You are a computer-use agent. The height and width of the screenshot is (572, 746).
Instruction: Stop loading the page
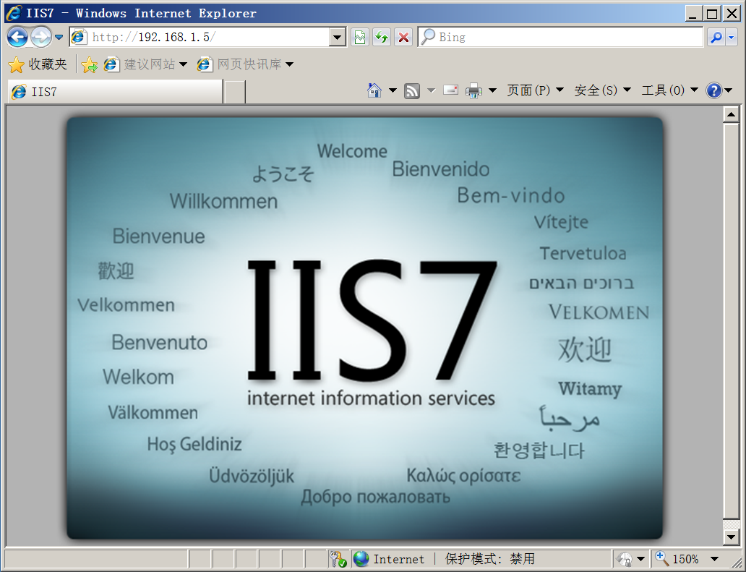coord(403,37)
